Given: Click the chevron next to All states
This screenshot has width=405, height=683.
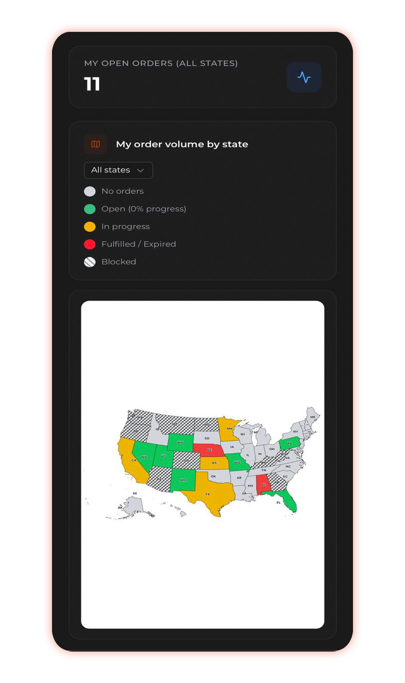Looking at the screenshot, I should [140, 170].
